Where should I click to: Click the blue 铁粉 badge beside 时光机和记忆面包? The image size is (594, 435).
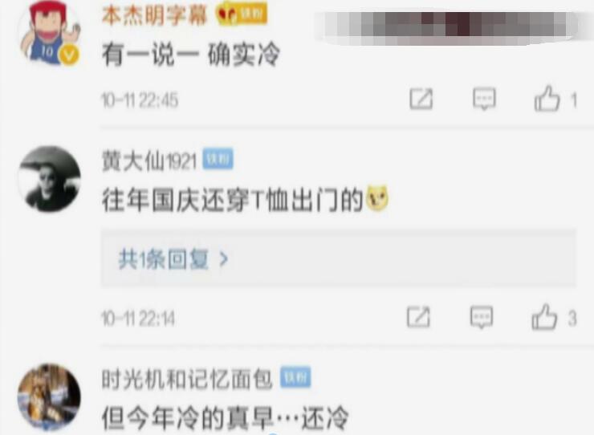pos(295,377)
